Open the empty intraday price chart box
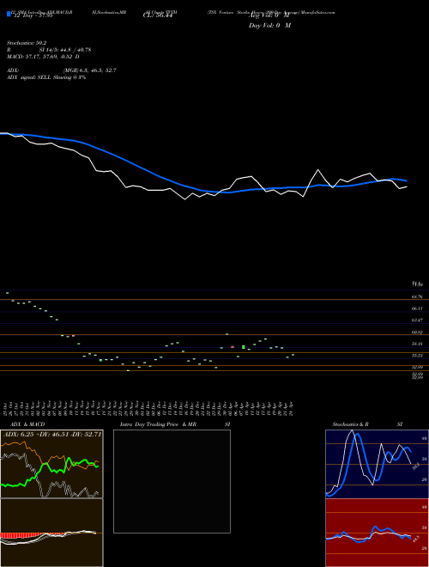Image resolution: width=429 pixels, height=567 pixels. pyautogui.click(x=172, y=481)
